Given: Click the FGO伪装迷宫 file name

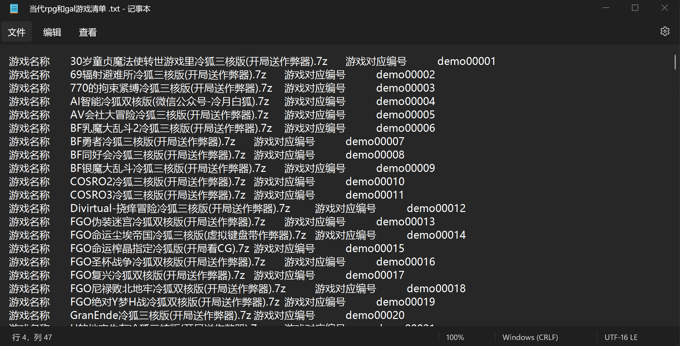Looking at the screenshot, I should pyautogui.click(x=168, y=222).
